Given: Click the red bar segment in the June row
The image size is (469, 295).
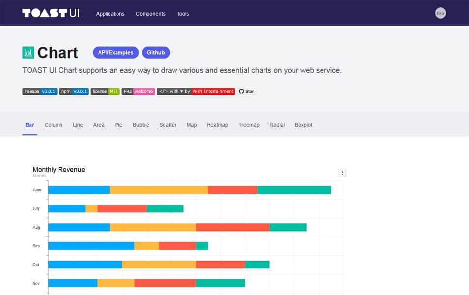Looking at the screenshot, I should (x=232, y=189).
